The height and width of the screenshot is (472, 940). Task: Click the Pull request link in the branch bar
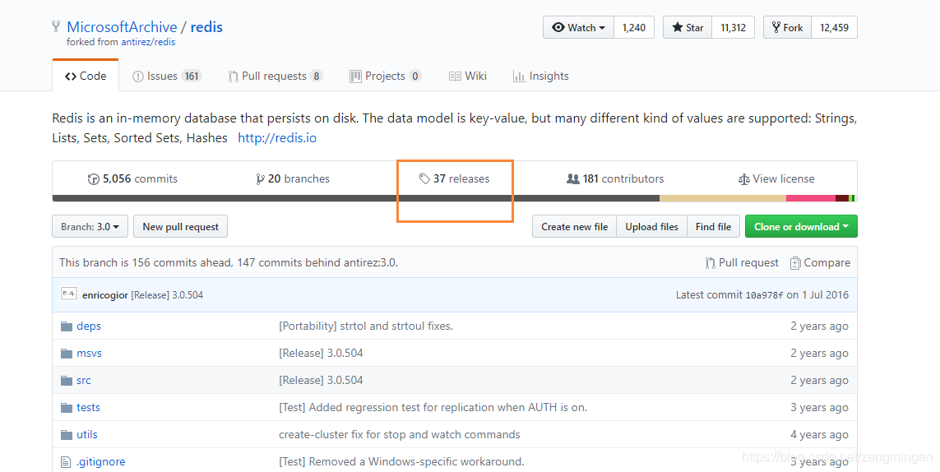[742, 262]
